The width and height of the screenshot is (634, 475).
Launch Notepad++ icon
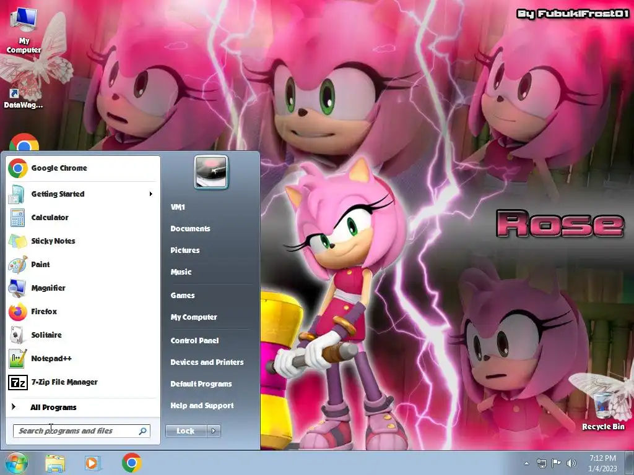(18, 358)
